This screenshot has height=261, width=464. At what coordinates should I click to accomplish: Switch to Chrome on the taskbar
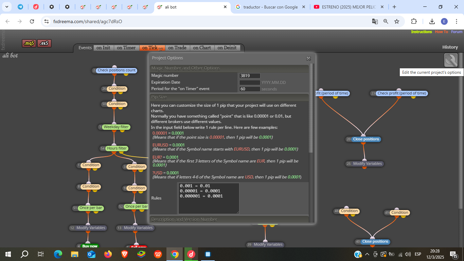point(175,254)
